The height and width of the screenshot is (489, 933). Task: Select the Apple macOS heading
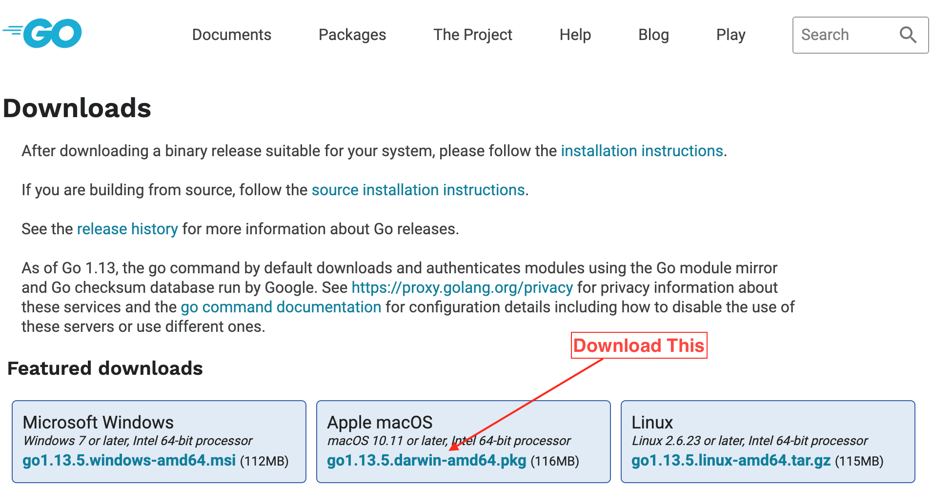click(x=380, y=422)
